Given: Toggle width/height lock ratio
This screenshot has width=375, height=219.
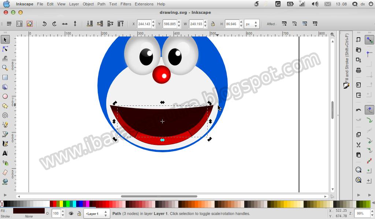Looking at the screenshot, I should click(x=213, y=24).
